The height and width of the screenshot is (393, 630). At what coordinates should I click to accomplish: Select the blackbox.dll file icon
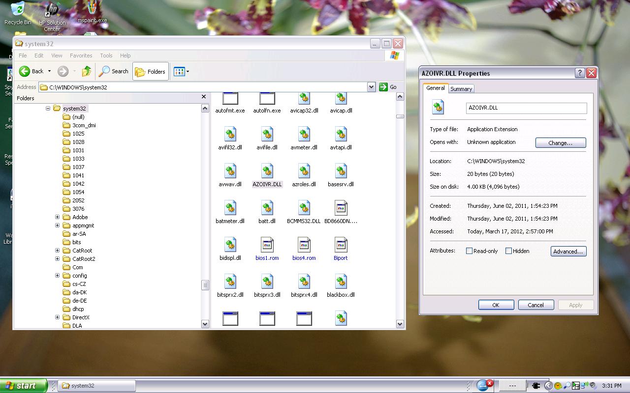click(341, 282)
